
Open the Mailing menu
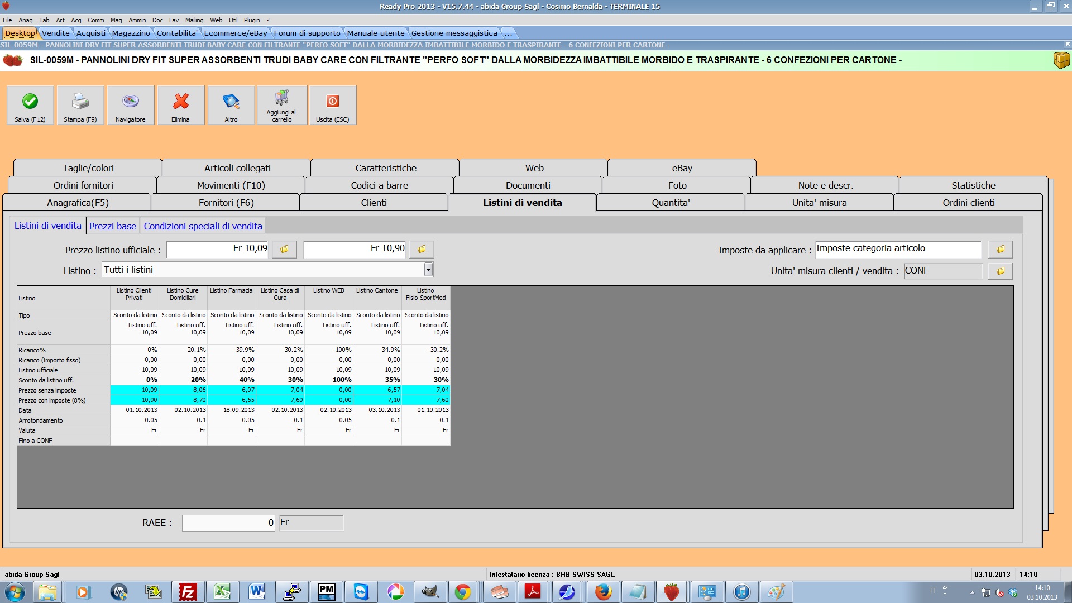pos(194,20)
